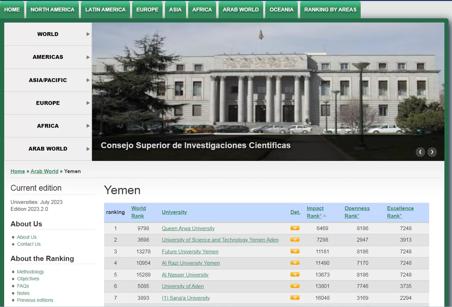
Task: Sort table by Openness Rank column
Action: [x=357, y=212]
